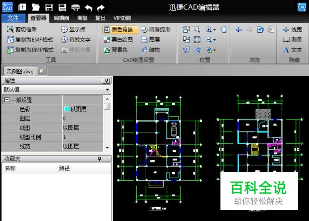Screen dimensions: 309x221
Task: Copy drawing as BMP format
Action: click(x=30, y=50)
